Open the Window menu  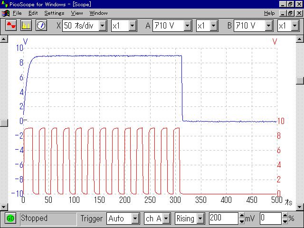(x=98, y=13)
